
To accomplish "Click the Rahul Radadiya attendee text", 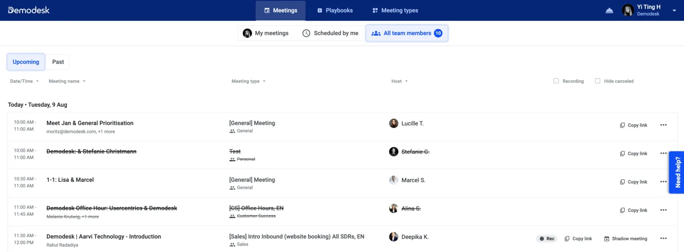I will (x=62, y=245).
